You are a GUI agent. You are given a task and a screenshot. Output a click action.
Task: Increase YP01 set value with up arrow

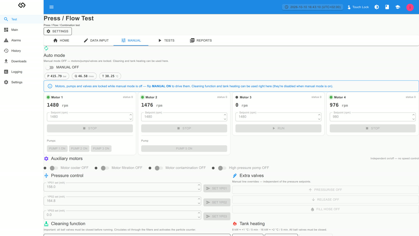[x=199, y=185]
